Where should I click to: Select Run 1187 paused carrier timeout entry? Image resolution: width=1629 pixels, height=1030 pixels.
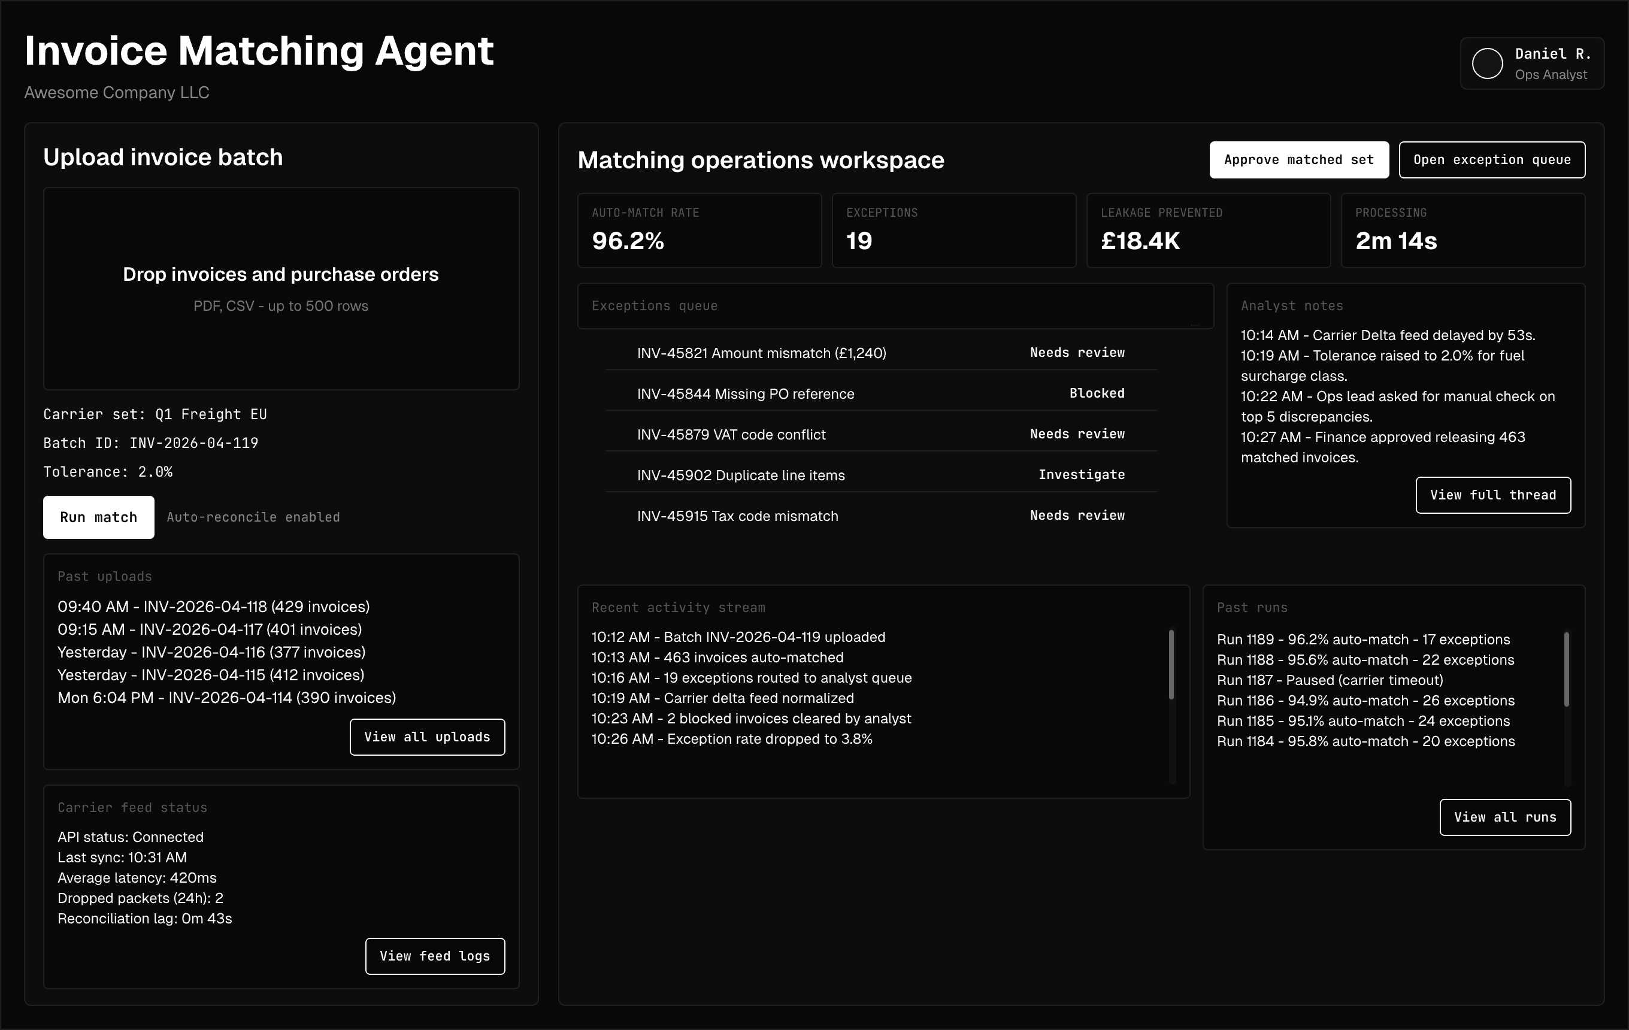pos(1330,680)
